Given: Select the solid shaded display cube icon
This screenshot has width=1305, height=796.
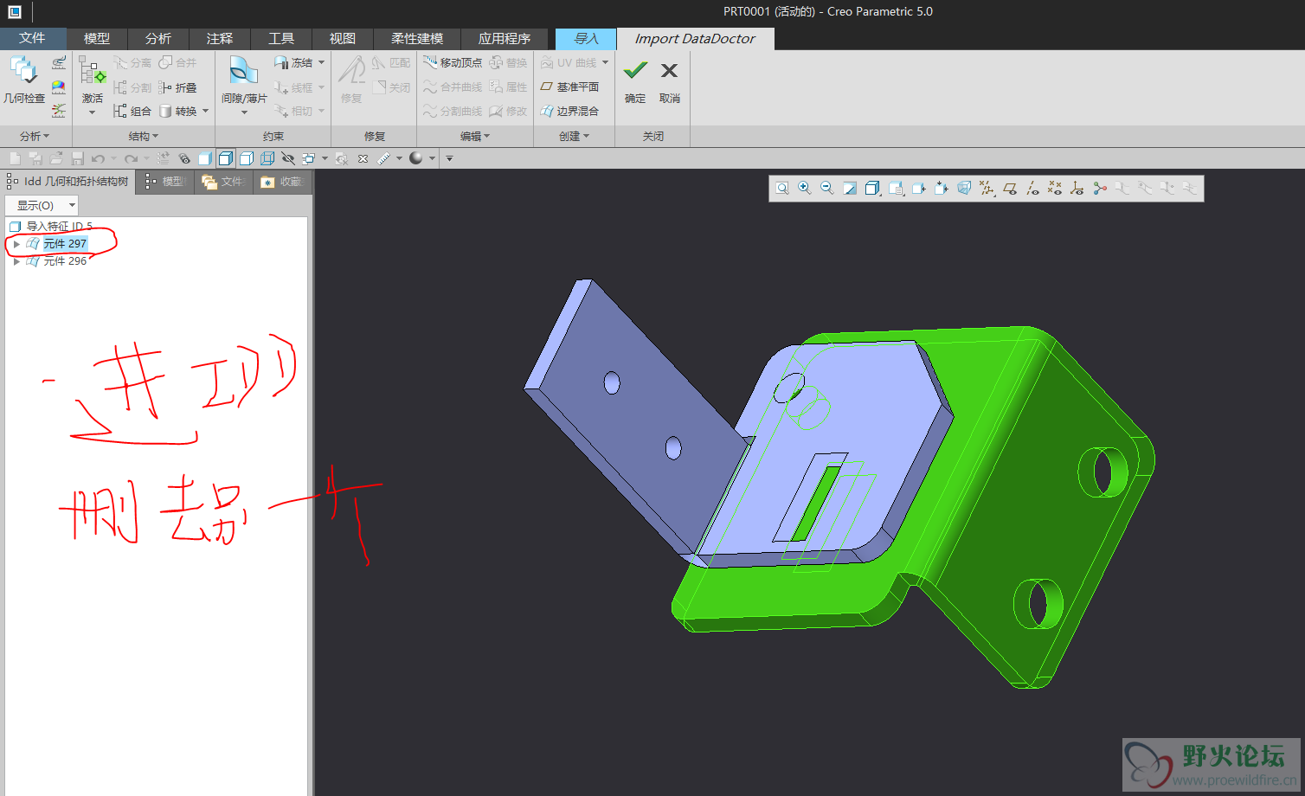Looking at the screenshot, I should [205, 158].
